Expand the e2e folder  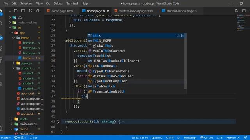[10, 17]
